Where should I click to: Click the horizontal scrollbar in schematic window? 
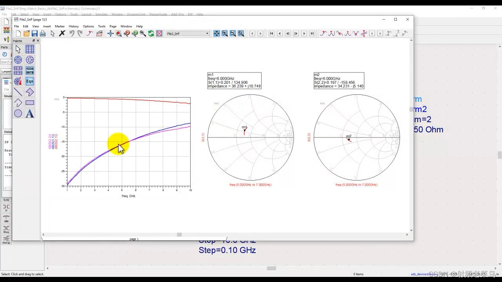tap(271, 268)
